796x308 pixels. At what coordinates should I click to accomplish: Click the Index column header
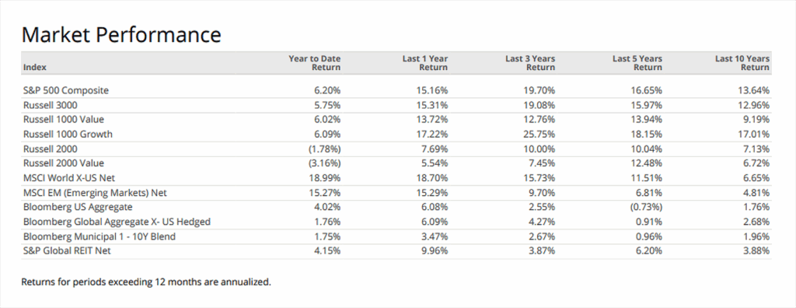click(x=34, y=67)
